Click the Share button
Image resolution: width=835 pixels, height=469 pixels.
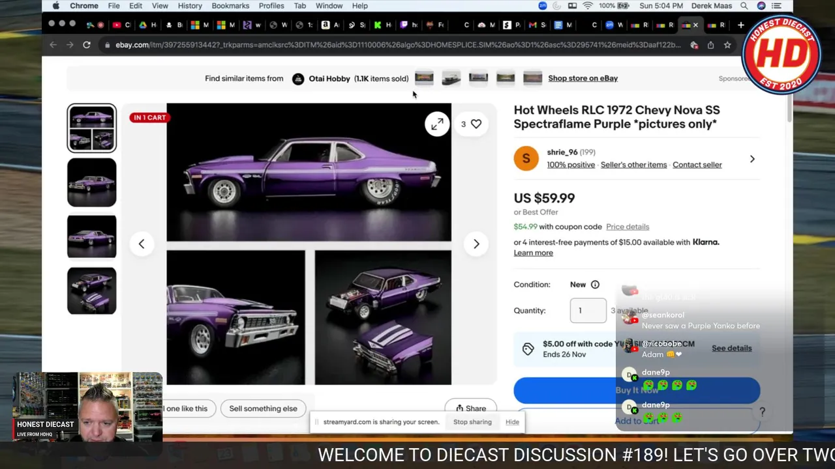coord(470,408)
